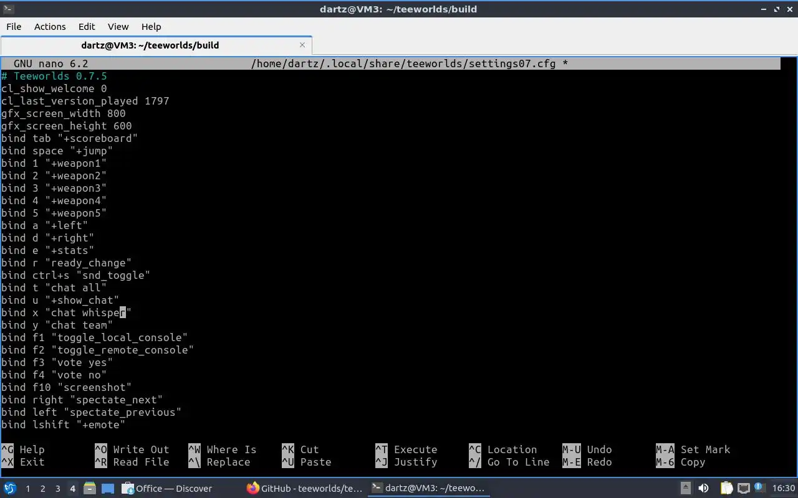This screenshot has width=798, height=498.
Task: Click the 'bind lshift "+emote"' line
Action: [64, 425]
